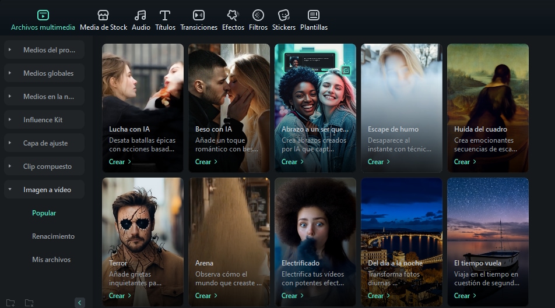Click Crear on the Escape de humo card
The width and height of the screenshot is (555, 308).
(378, 162)
